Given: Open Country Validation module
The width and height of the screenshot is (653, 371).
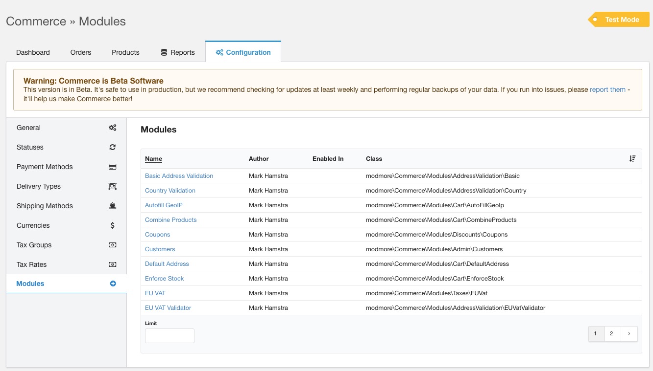Looking at the screenshot, I should click(x=170, y=191).
